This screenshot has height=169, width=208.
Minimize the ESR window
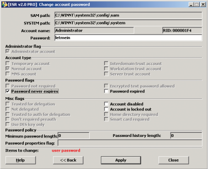pos(191,5)
